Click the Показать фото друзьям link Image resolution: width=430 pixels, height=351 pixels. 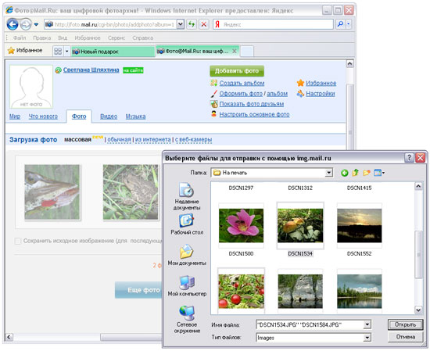(x=252, y=104)
